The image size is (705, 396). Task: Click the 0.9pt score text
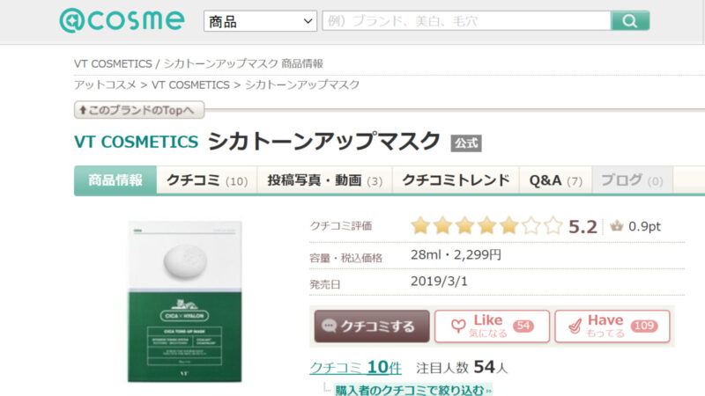[644, 227]
